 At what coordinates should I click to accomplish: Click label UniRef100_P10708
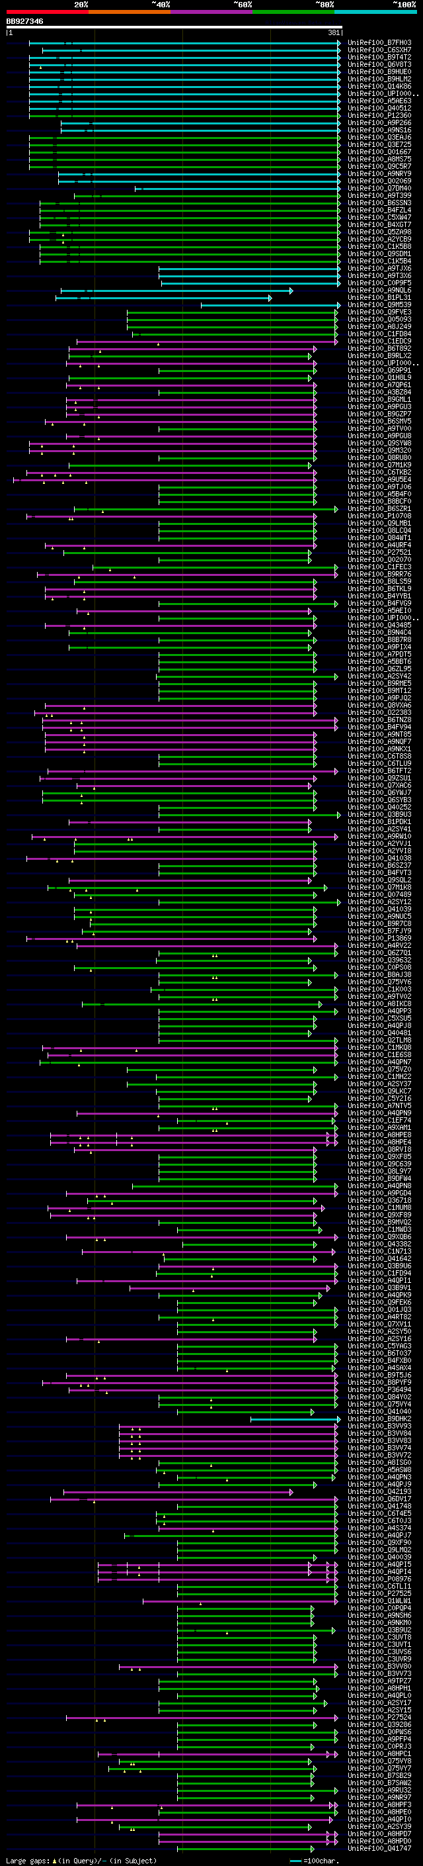click(379, 516)
